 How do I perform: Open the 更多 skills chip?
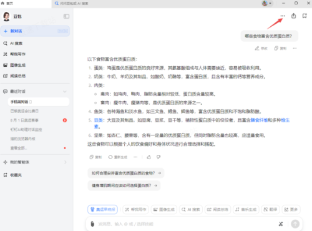pos(291,209)
